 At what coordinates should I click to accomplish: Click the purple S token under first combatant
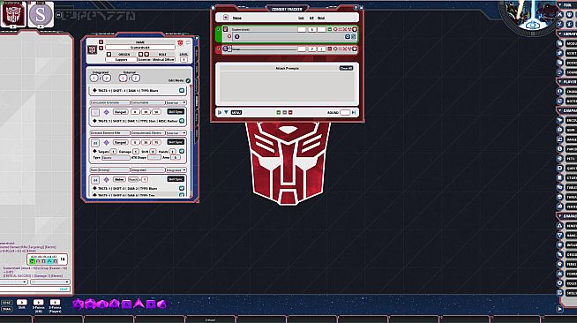pyautogui.click(x=237, y=36)
